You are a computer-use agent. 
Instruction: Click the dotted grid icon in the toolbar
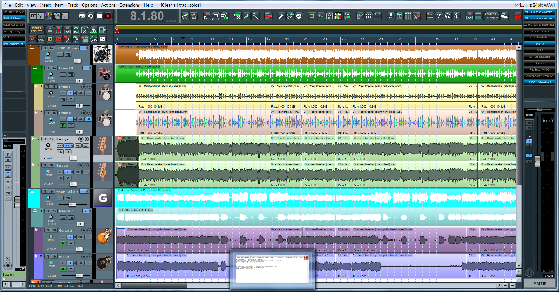[369, 16]
